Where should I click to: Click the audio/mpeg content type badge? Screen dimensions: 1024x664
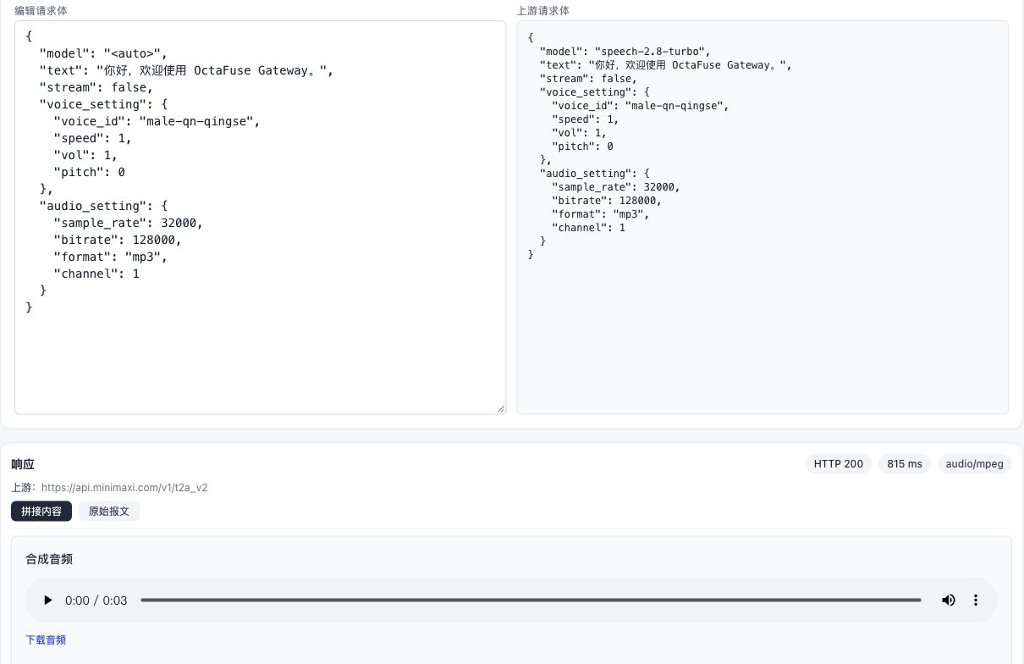(x=974, y=464)
